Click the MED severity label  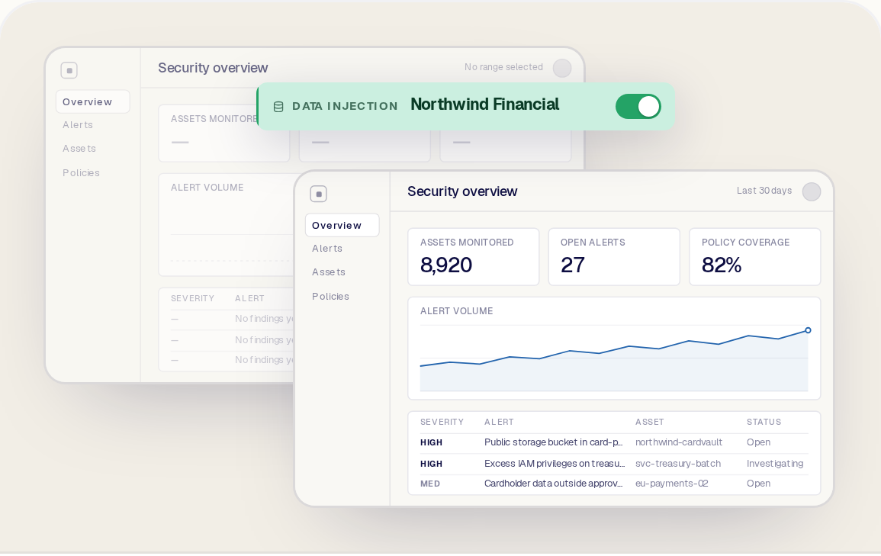pos(430,484)
